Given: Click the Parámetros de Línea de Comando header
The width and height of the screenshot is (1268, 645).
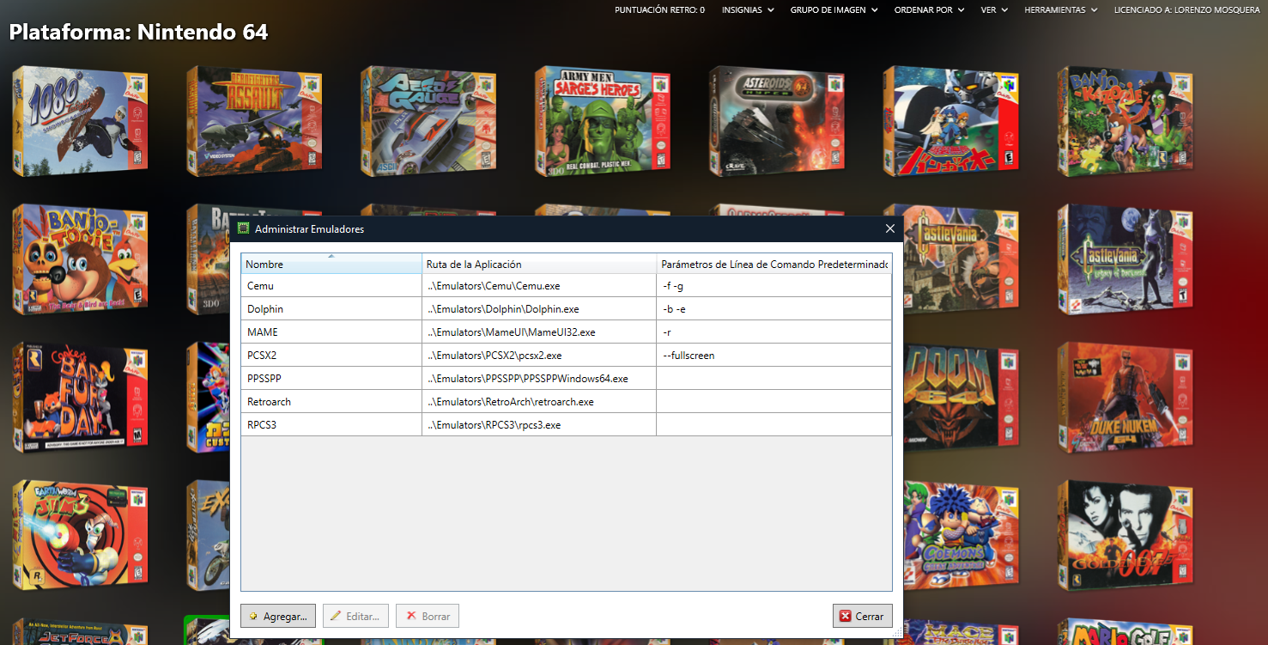Looking at the screenshot, I should [x=774, y=264].
